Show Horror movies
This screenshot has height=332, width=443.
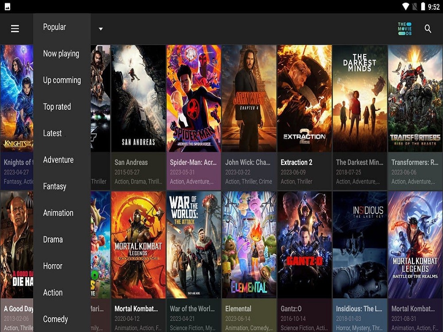click(x=53, y=266)
